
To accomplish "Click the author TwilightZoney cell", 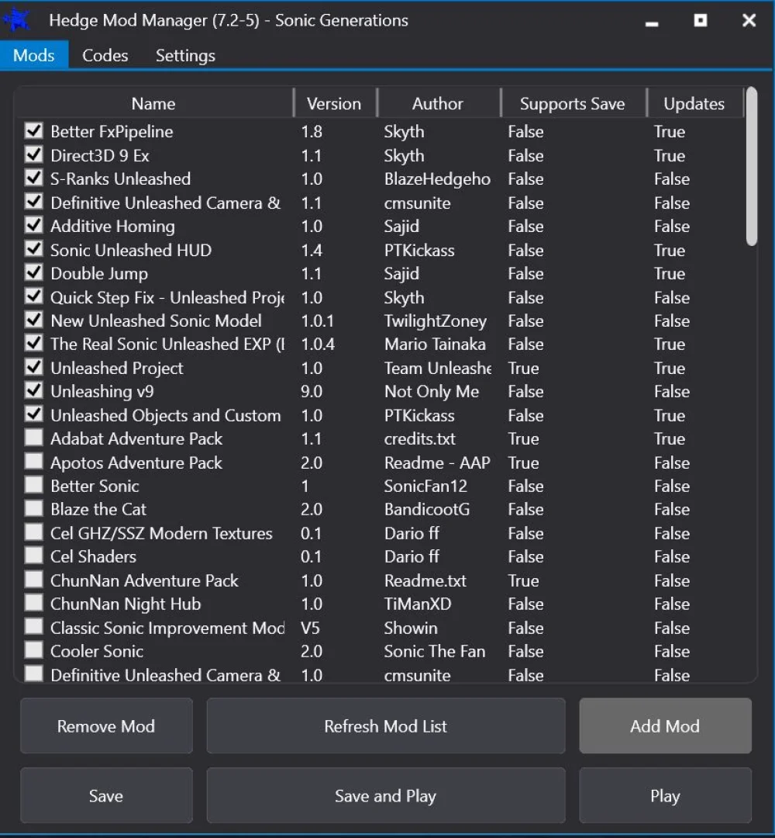I will click(436, 321).
